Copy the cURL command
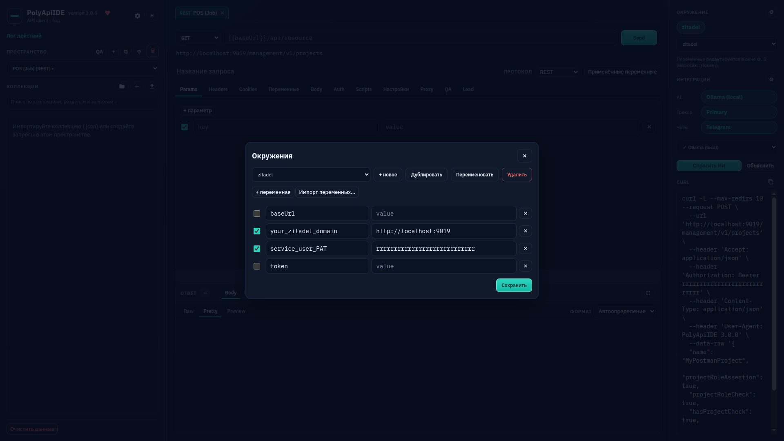The height and width of the screenshot is (441, 784). click(x=771, y=182)
